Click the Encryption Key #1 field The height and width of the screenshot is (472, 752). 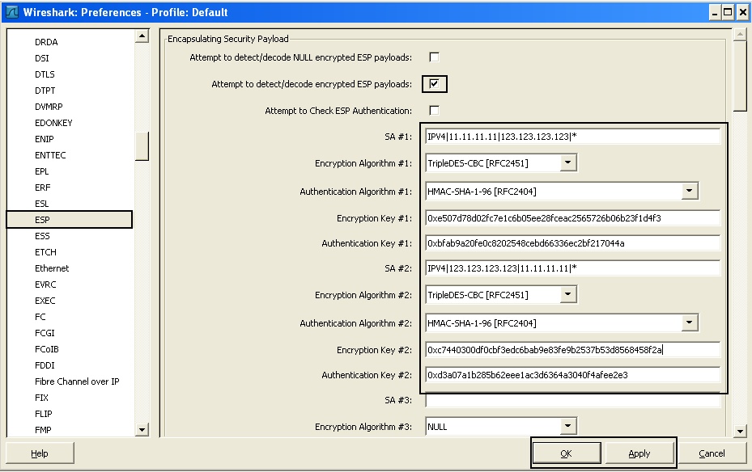click(x=572, y=218)
